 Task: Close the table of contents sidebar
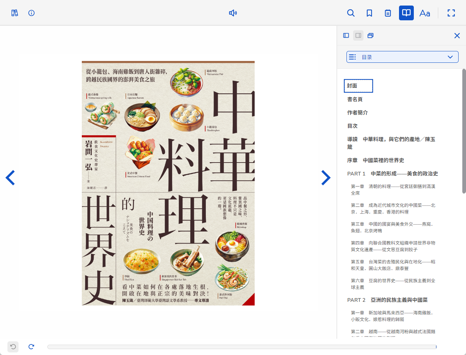[x=457, y=35]
